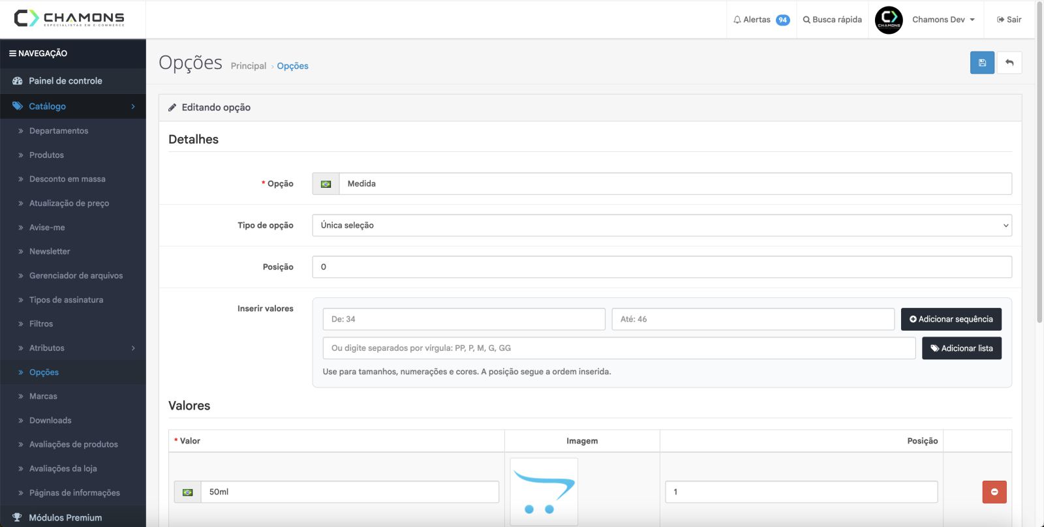Go to Downloads sidebar item
1044x527 pixels.
click(x=50, y=421)
